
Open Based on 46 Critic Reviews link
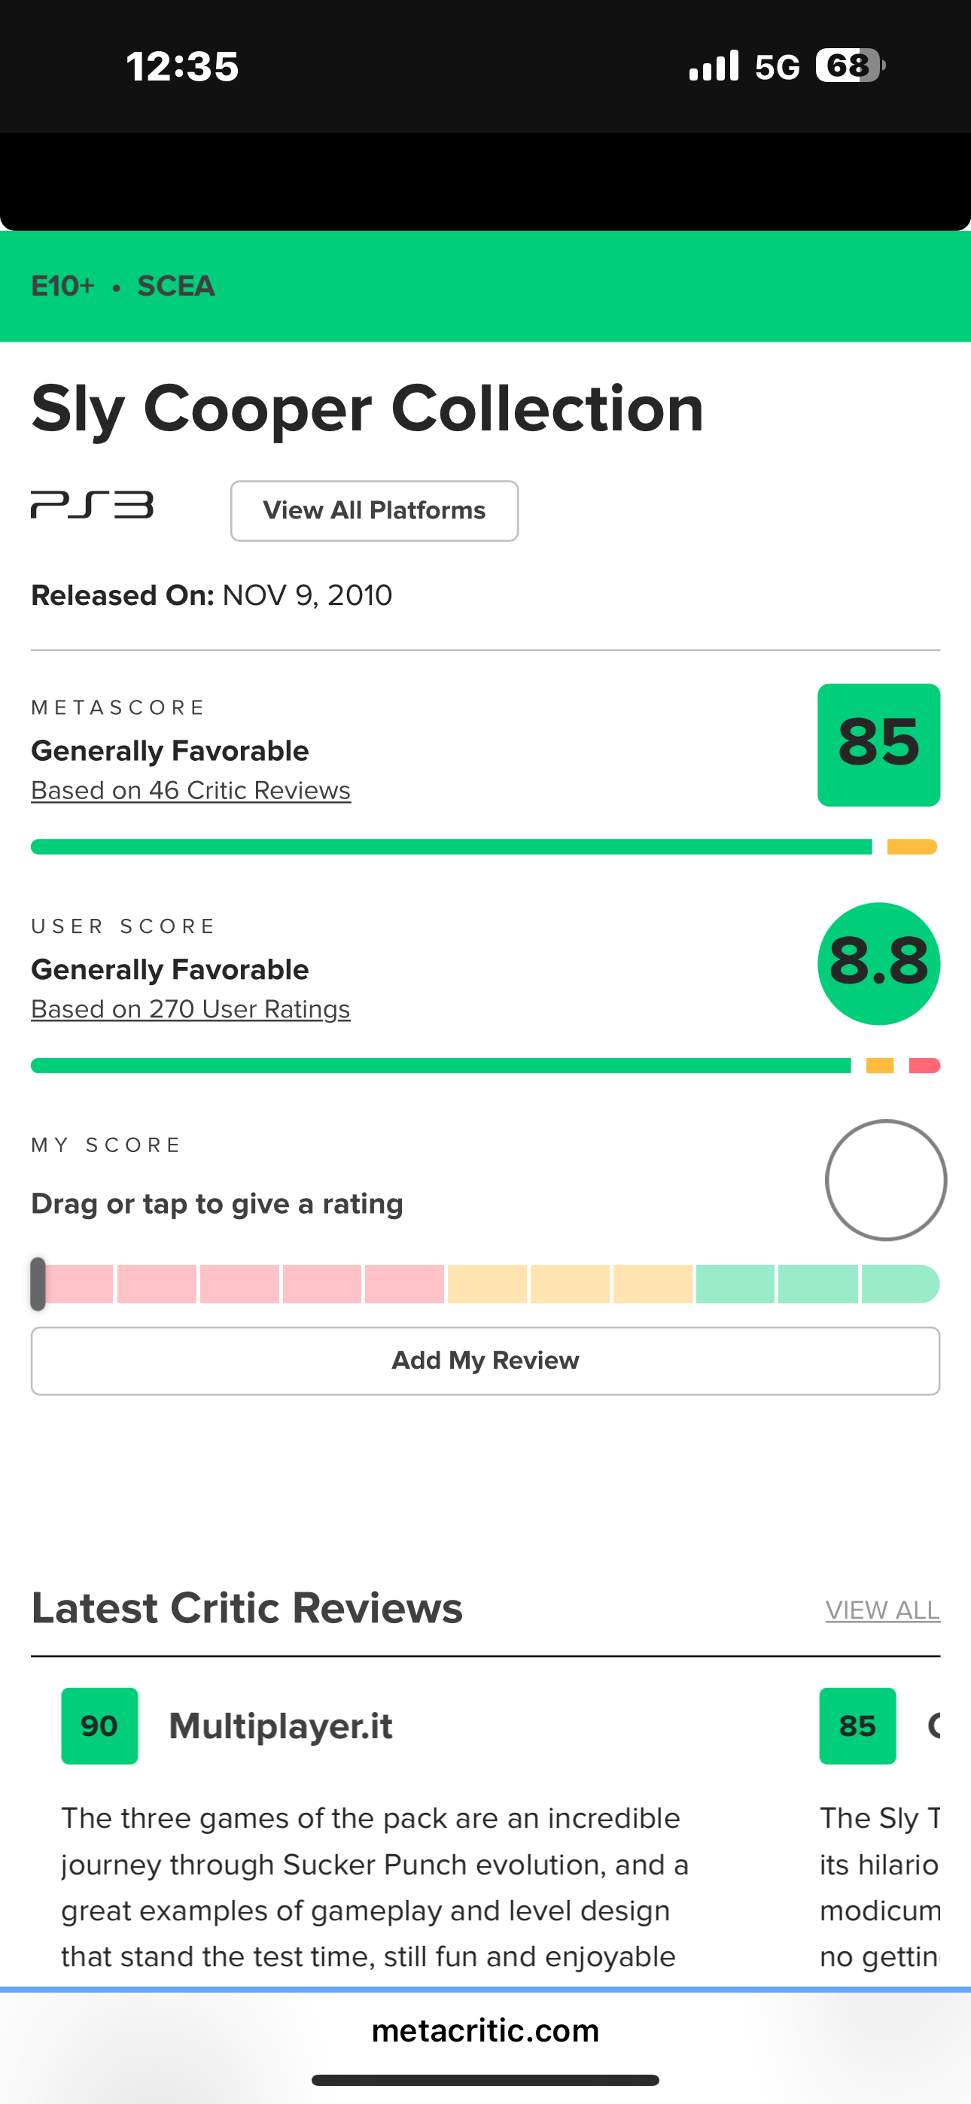coord(190,790)
